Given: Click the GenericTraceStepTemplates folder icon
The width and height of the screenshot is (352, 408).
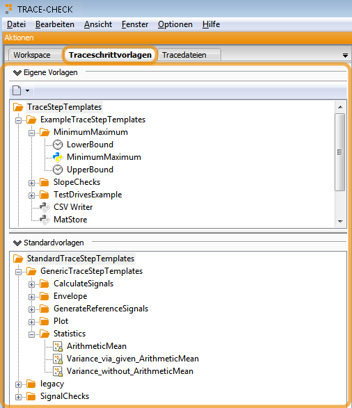Looking at the screenshot, I should pos(31,271).
